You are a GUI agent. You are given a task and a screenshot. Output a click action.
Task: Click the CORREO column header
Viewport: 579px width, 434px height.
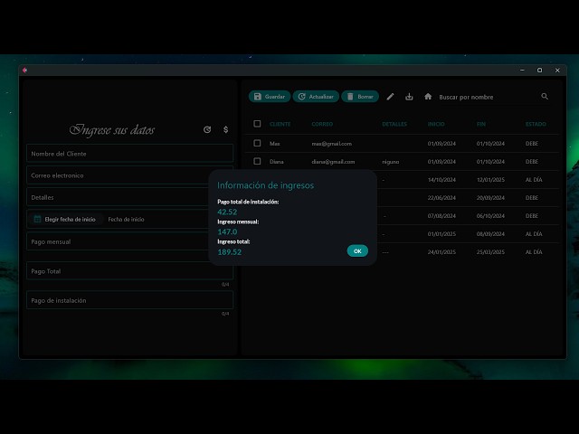[x=322, y=124]
